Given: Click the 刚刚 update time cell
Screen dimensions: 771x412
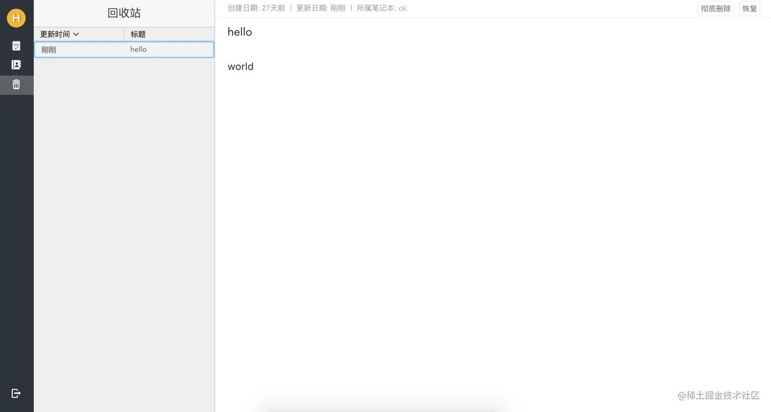Looking at the screenshot, I should (48, 50).
